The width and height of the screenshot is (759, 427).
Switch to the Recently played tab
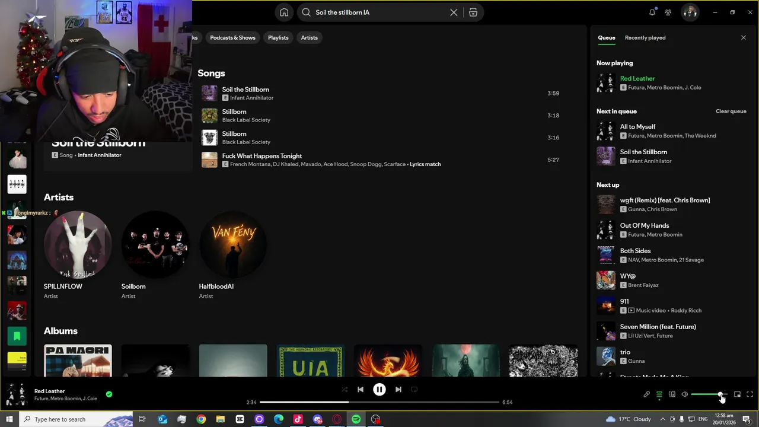click(x=645, y=37)
